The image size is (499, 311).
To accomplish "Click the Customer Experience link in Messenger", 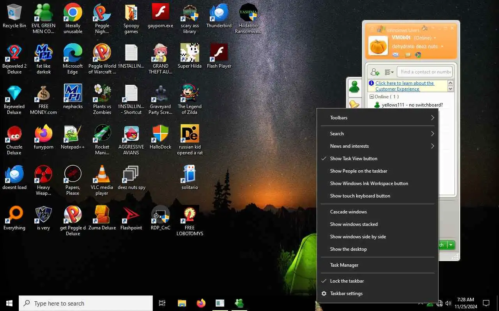I will (404, 86).
